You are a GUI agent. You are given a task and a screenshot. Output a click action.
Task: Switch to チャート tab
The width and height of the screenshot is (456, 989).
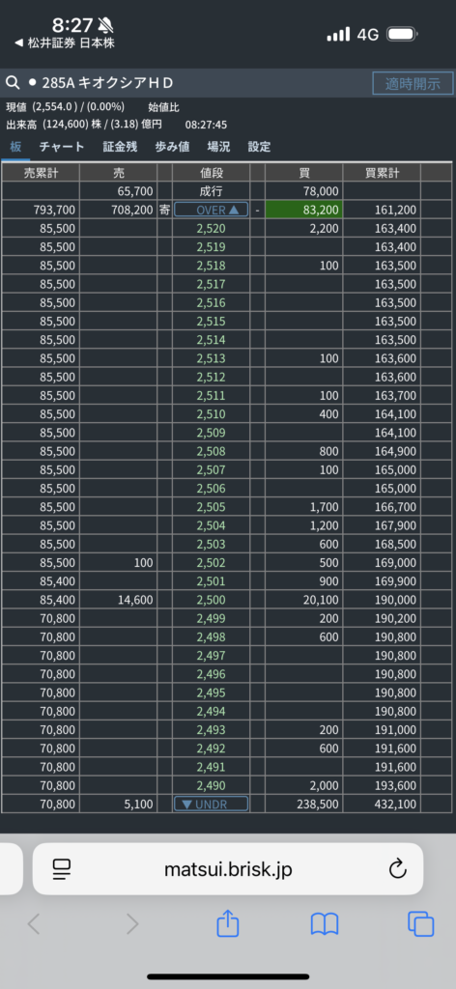pos(62,147)
